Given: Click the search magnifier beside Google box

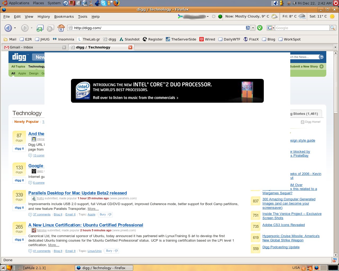Looking at the screenshot, I should pos(333,28).
